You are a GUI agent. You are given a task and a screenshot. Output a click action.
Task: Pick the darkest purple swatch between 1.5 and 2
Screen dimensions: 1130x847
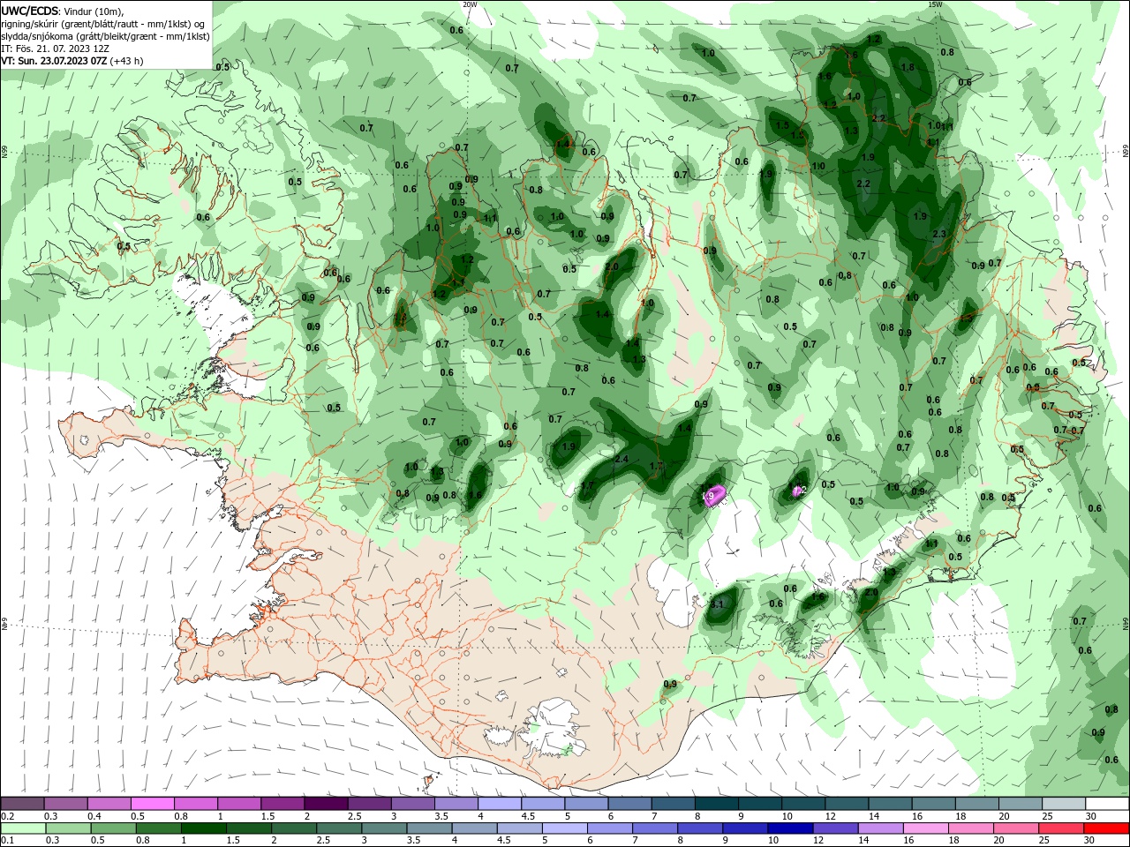[326, 804]
